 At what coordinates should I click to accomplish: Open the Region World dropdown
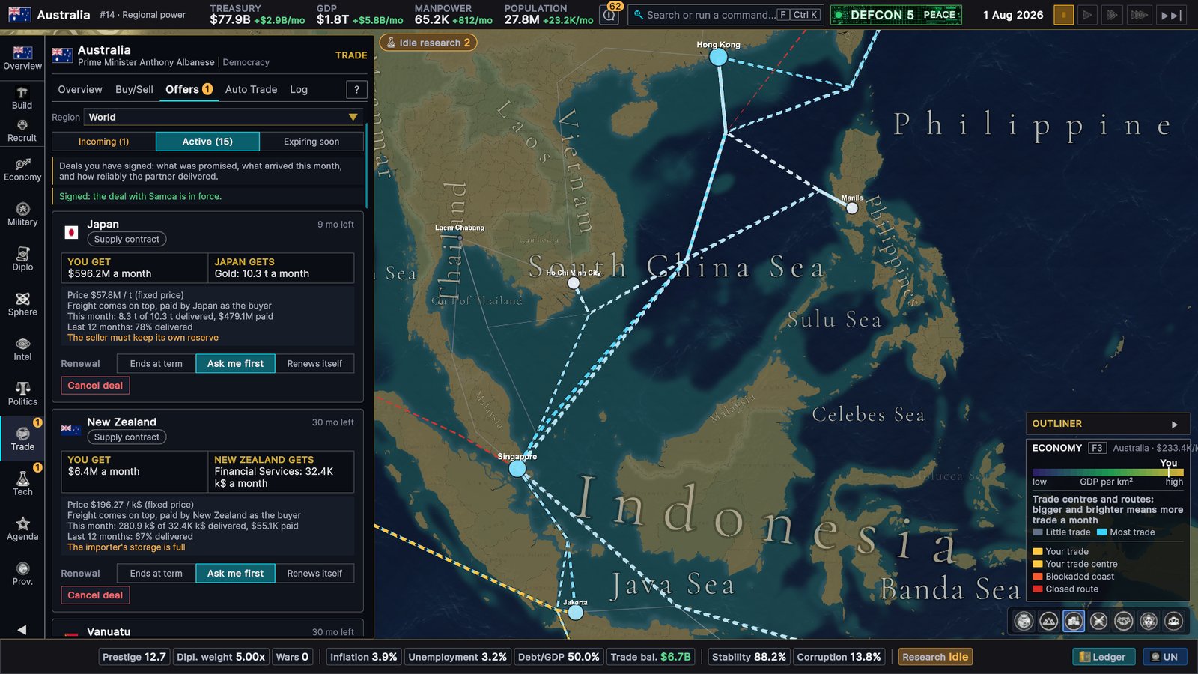click(x=223, y=117)
